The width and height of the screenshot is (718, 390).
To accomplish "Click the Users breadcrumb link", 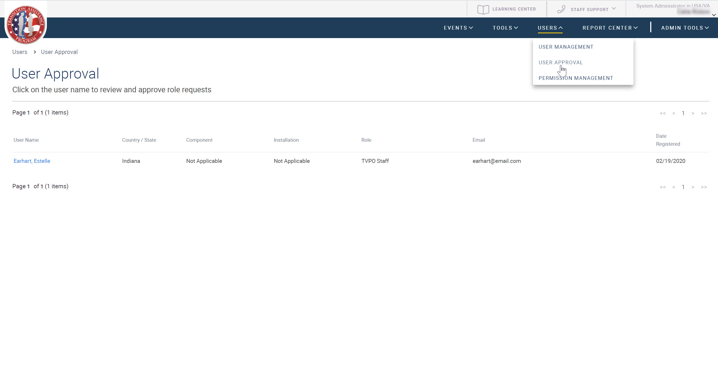I will (20, 52).
